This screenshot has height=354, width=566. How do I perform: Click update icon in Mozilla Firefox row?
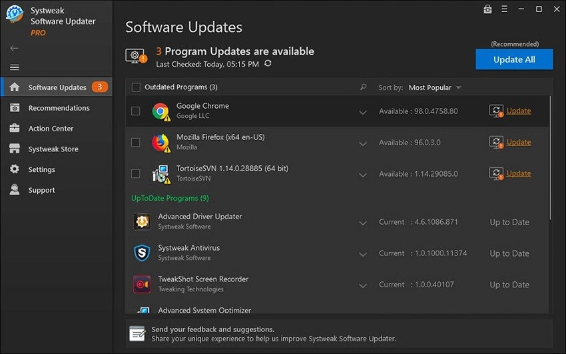pos(496,142)
